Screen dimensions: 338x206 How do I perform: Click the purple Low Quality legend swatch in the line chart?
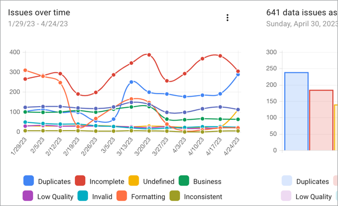28,196
